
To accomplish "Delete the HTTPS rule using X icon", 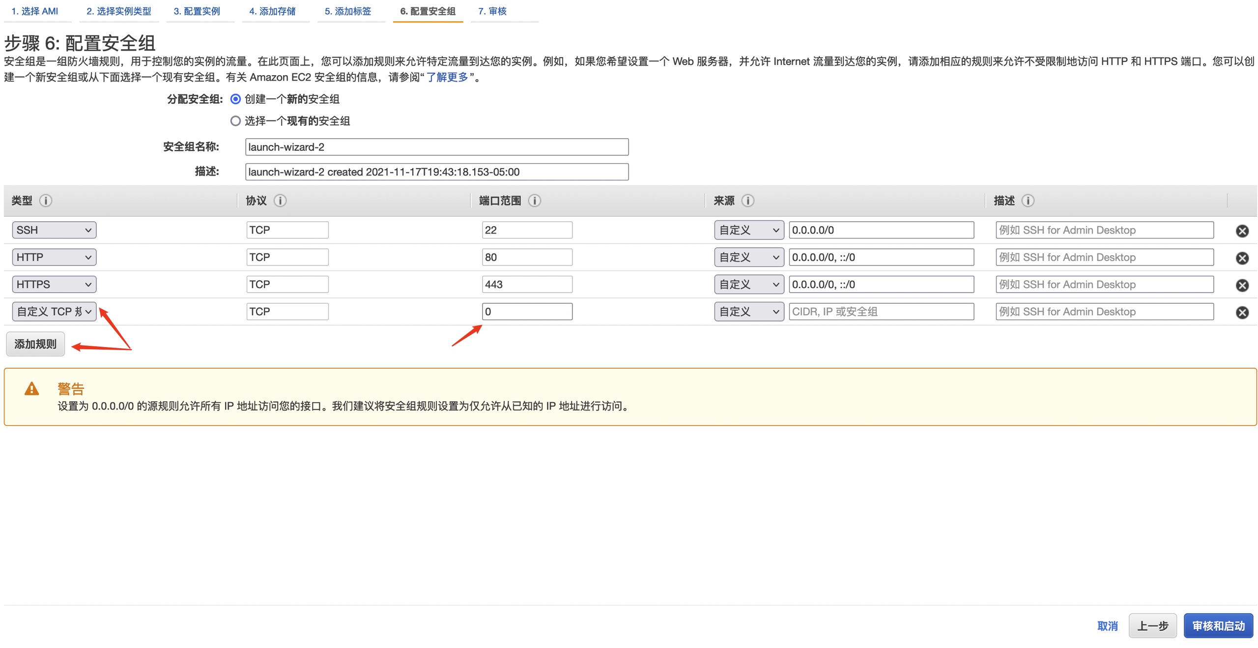I will coord(1242,285).
